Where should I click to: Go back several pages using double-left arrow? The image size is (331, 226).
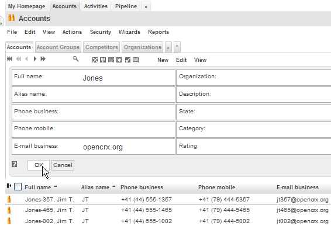tap(19, 59)
